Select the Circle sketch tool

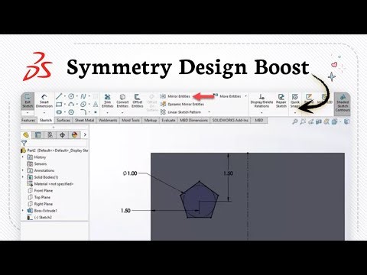click(x=71, y=96)
